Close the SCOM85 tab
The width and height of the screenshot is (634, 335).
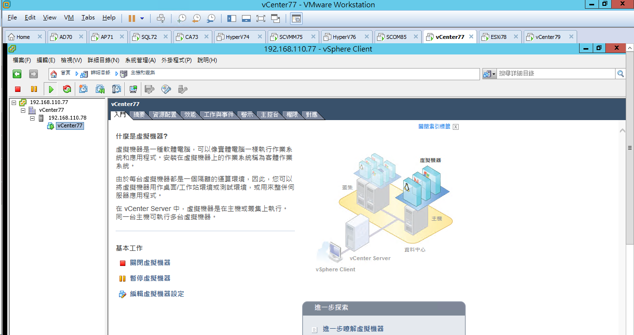pyautogui.click(x=416, y=36)
